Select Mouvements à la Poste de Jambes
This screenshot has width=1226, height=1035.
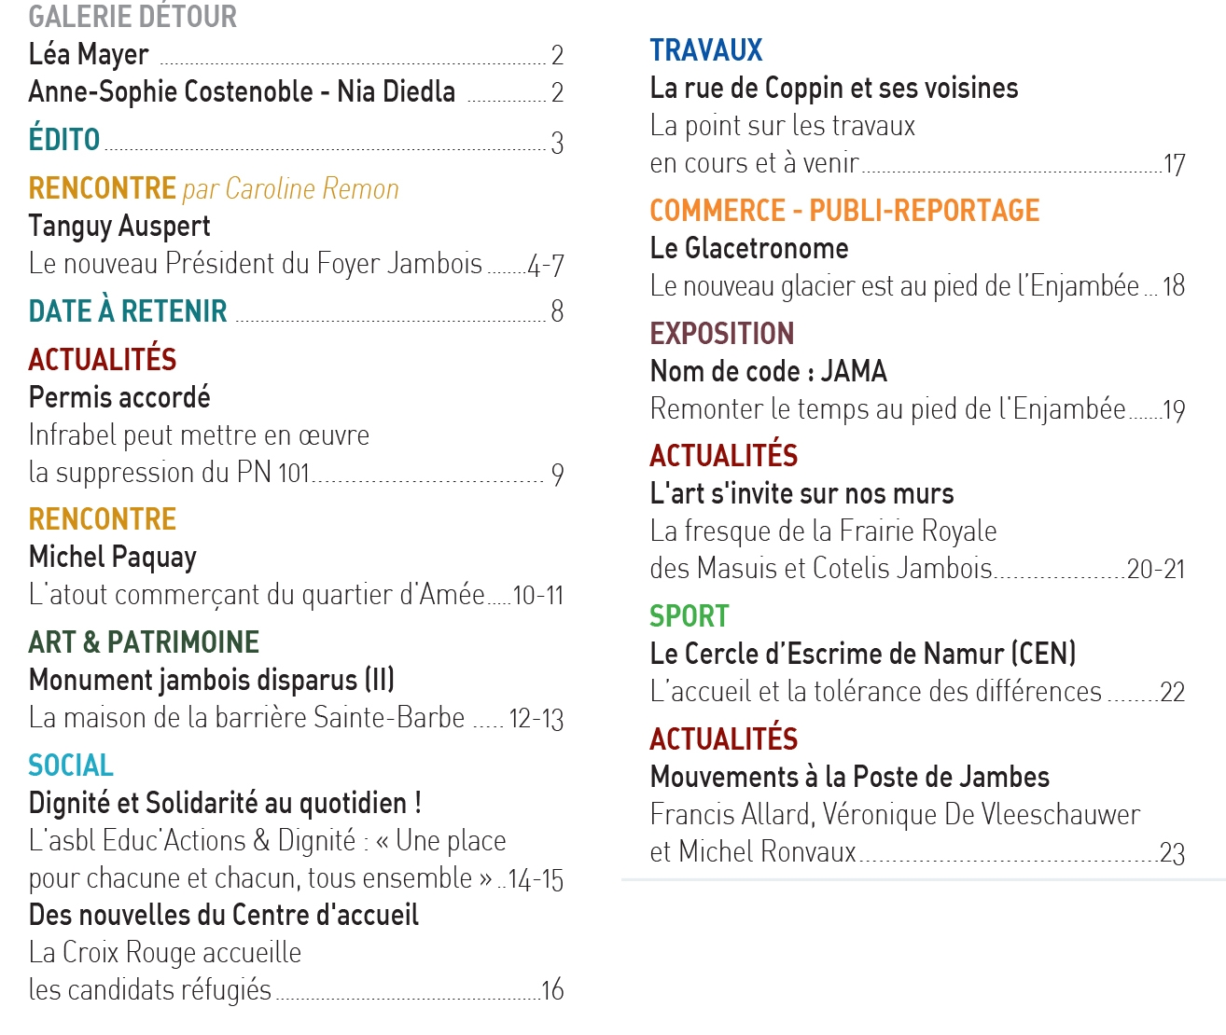click(x=850, y=777)
